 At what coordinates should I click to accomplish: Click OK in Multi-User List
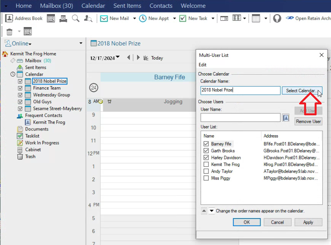tap(246, 222)
